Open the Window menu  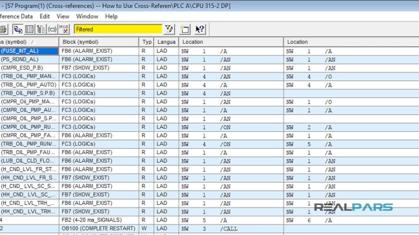pyautogui.click(x=87, y=16)
